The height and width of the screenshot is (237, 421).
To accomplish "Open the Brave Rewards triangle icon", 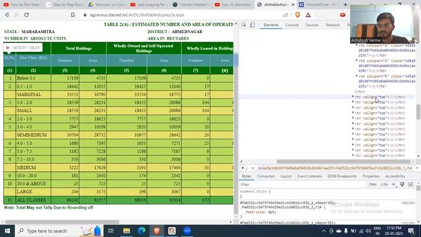I will tap(308, 15).
